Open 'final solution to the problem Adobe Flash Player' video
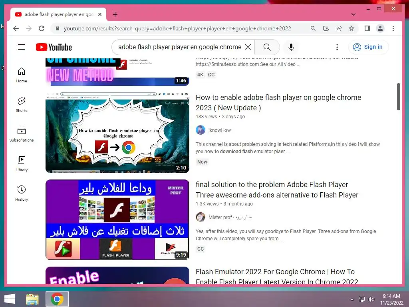Screen dimensions: 409x307 tap(277, 190)
